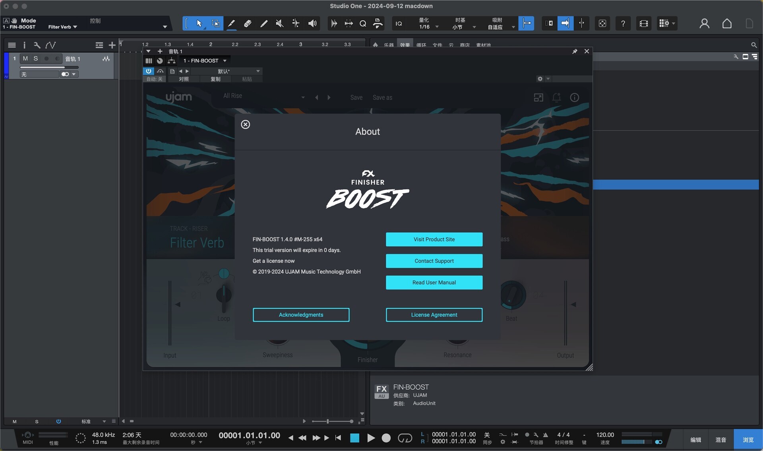Click the Stop button in transport
The image size is (763, 451).
[354, 438]
